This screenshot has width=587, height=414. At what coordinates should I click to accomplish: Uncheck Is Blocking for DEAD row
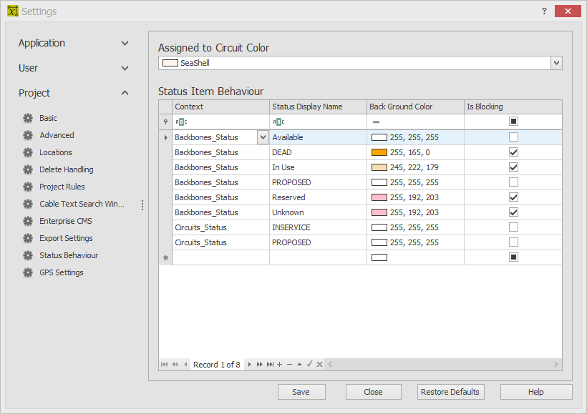tap(514, 152)
